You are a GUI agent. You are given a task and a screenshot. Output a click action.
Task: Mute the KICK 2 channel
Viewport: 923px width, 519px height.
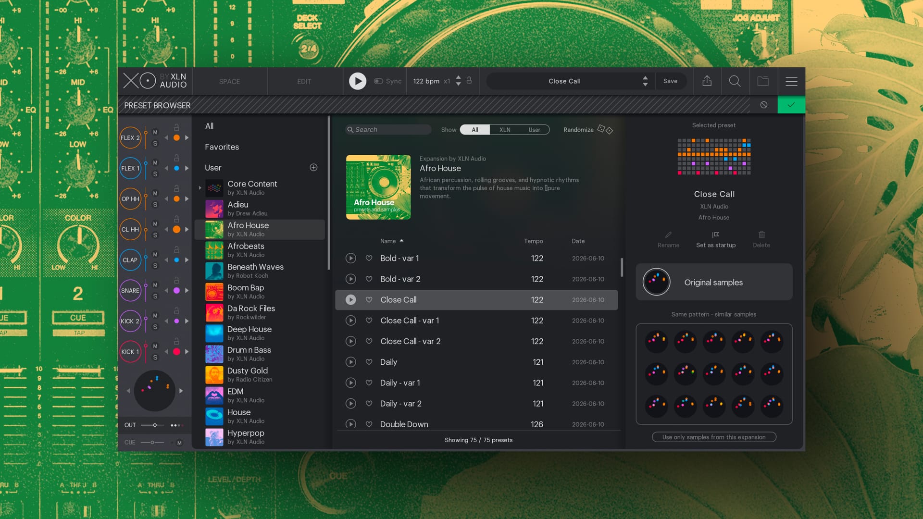coord(155,315)
